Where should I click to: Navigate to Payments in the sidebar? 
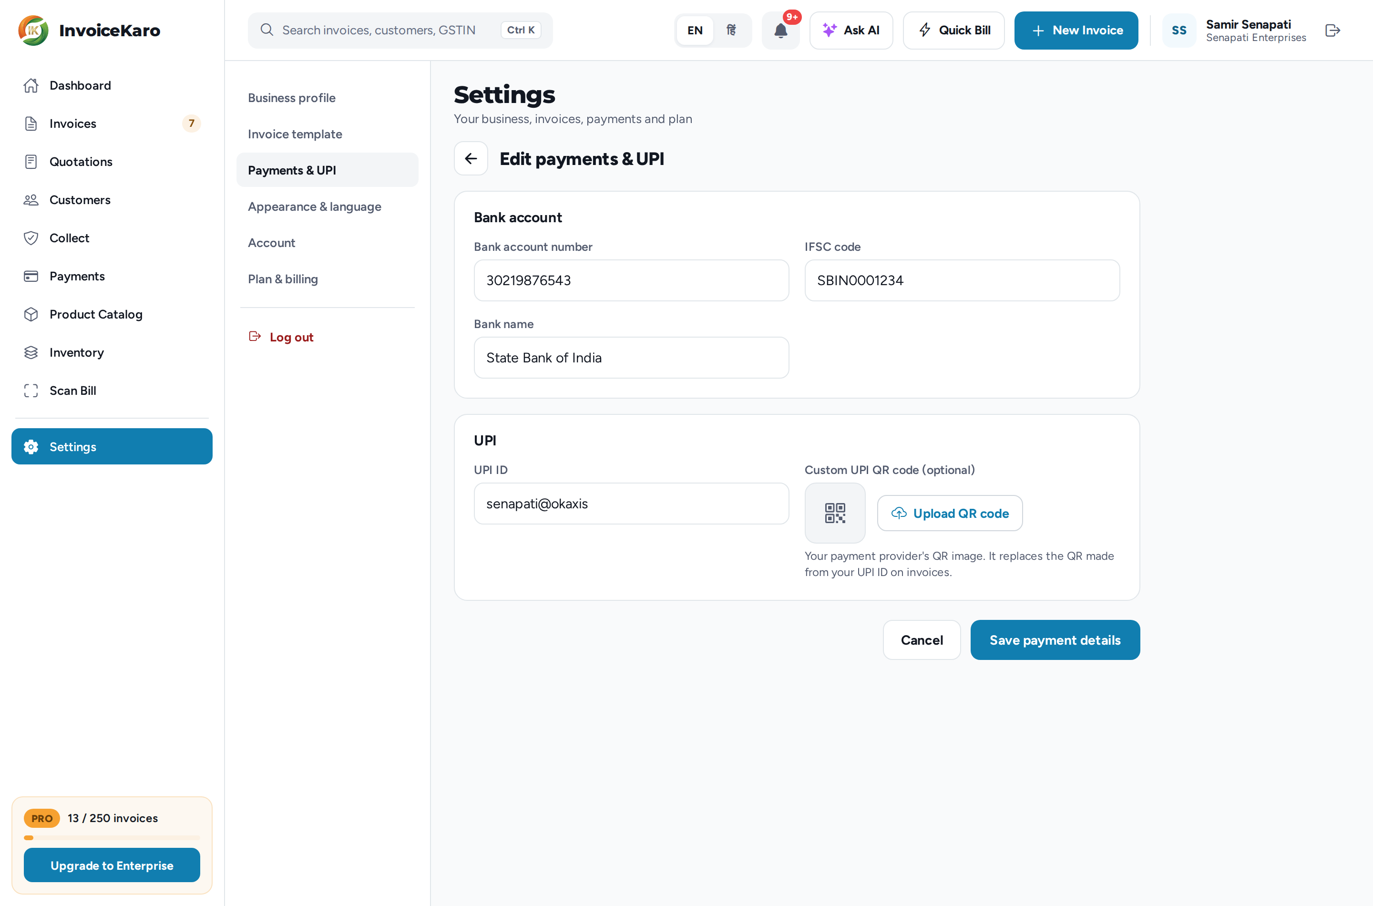[x=112, y=276]
